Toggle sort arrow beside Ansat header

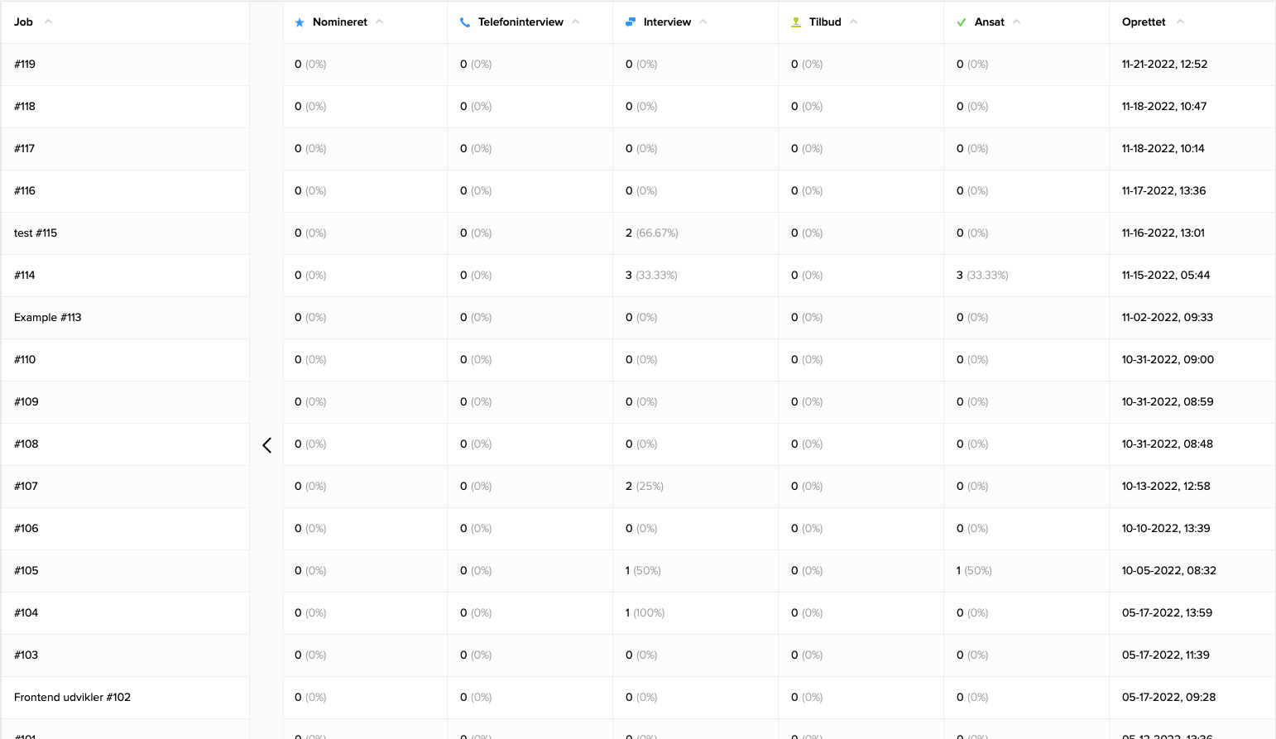[1017, 22]
